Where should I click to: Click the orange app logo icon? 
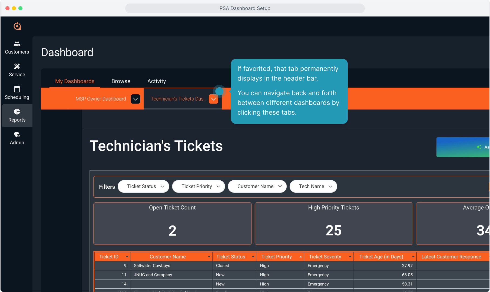(x=17, y=26)
